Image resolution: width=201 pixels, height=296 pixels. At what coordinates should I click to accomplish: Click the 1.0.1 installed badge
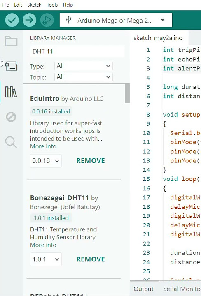[51, 218]
